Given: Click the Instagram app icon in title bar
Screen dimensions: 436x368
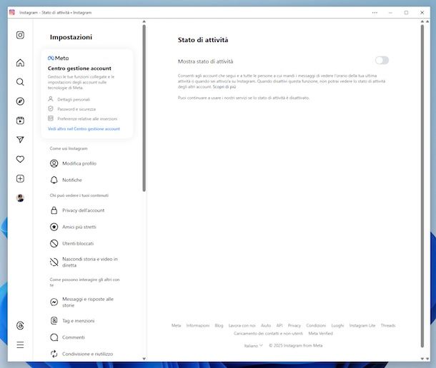Looking at the screenshot, I should tap(12, 12).
